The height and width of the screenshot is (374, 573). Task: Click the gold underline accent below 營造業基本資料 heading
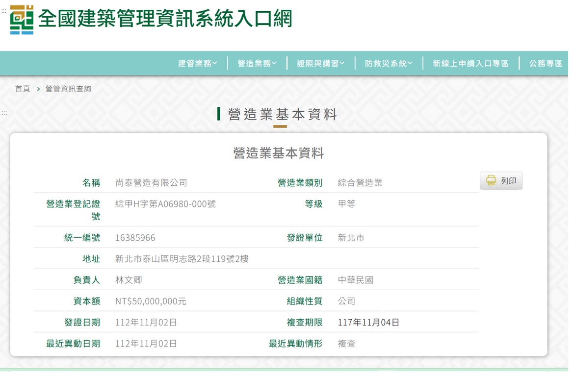point(280,125)
